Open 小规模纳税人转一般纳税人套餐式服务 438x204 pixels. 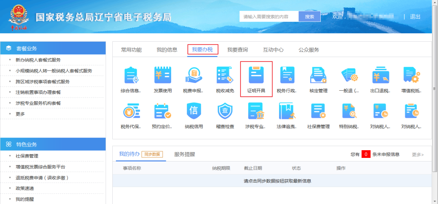[x=54, y=71]
